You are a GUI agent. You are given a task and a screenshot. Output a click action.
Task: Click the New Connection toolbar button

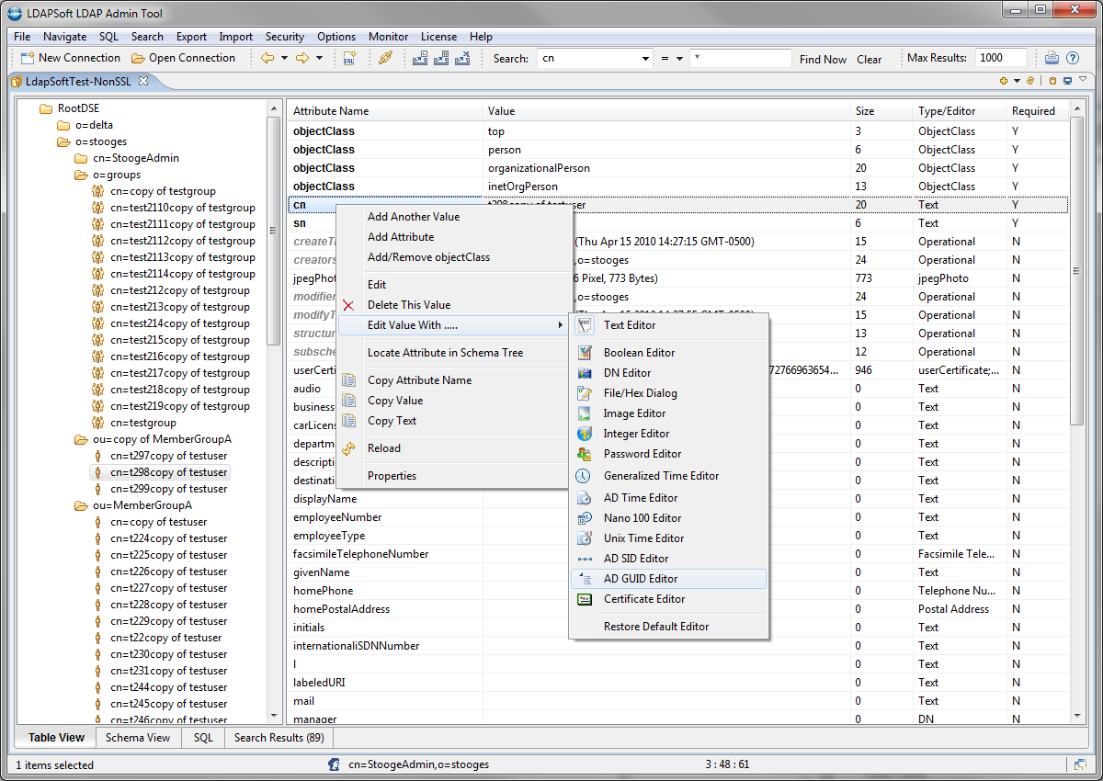72,58
